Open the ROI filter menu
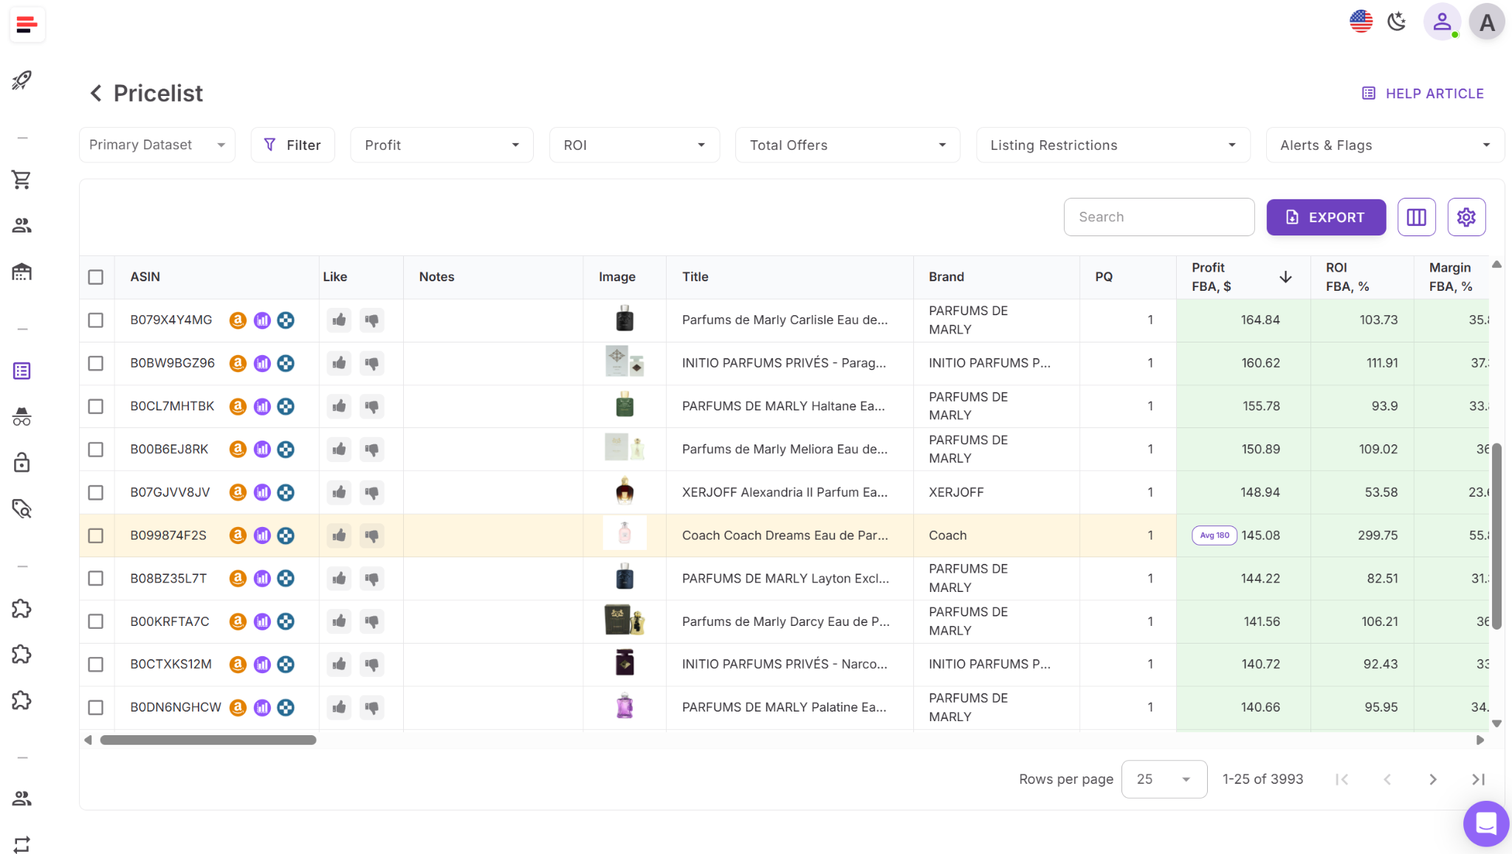This screenshot has width=1512, height=854. pos(633,145)
